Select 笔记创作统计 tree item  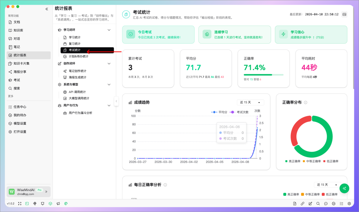point(87,71)
